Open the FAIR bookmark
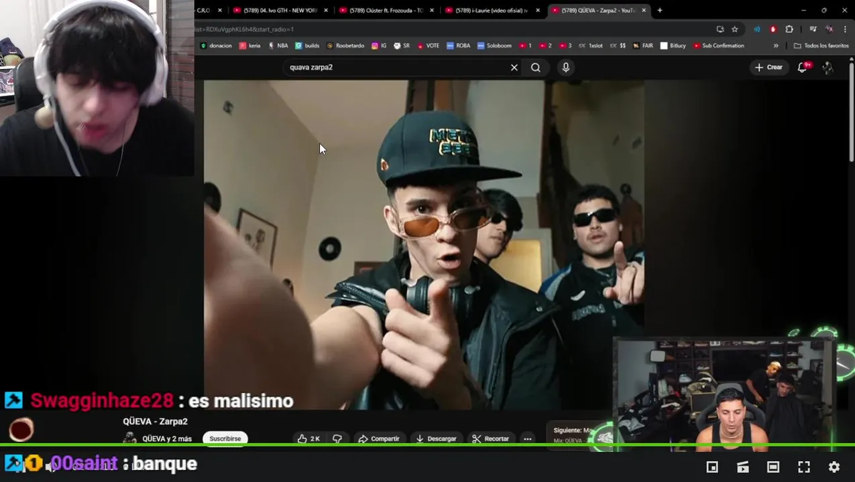 [642, 46]
